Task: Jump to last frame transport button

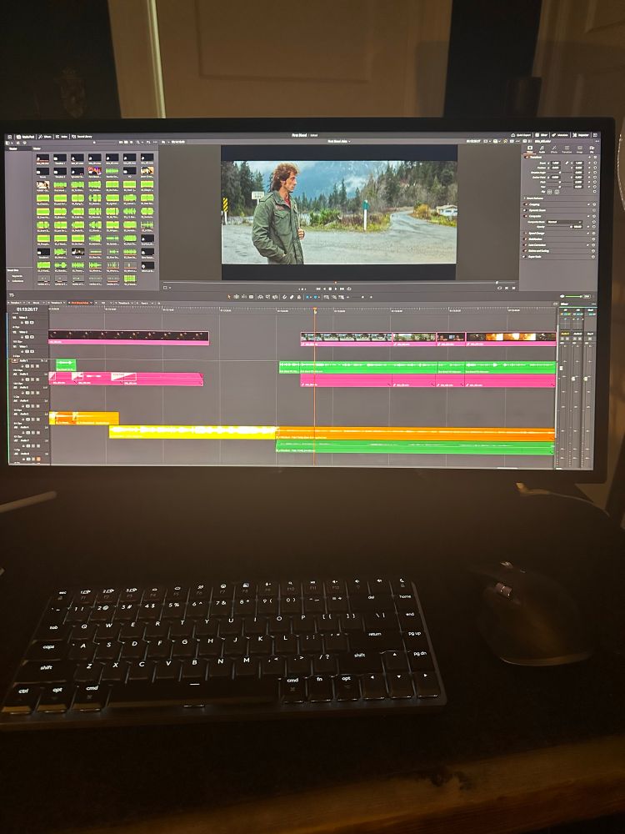Action: pyautogui.click(x=342, y=289)
